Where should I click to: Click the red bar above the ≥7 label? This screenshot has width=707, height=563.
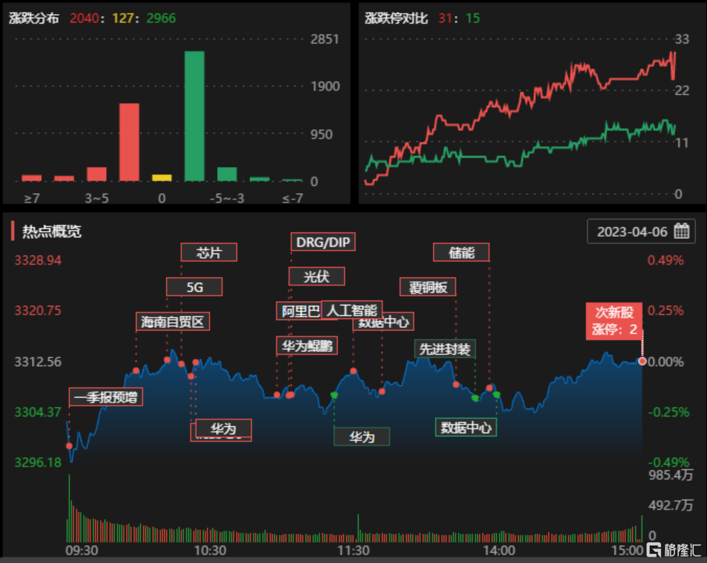pos(31,177)
